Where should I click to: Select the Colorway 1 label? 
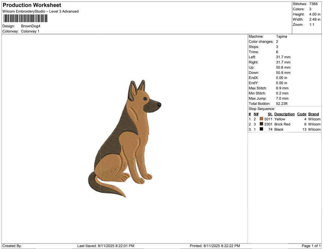click(x=30, y=31)
